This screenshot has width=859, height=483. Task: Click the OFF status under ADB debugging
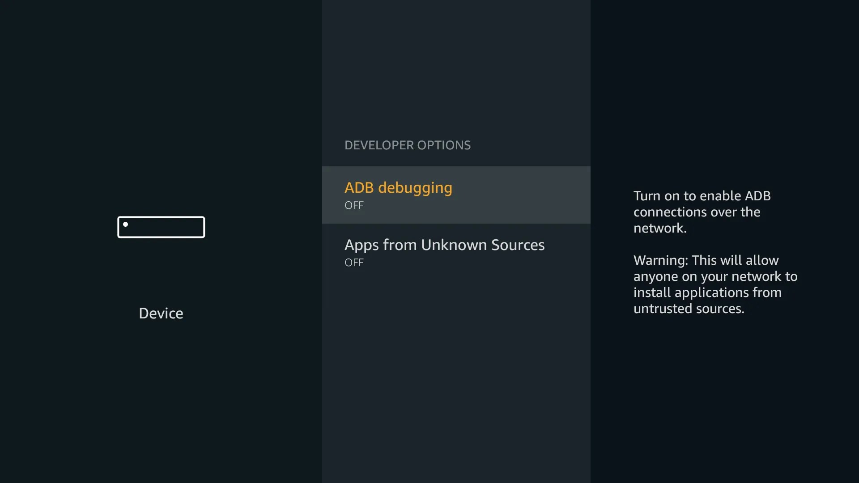click(353, 205)
